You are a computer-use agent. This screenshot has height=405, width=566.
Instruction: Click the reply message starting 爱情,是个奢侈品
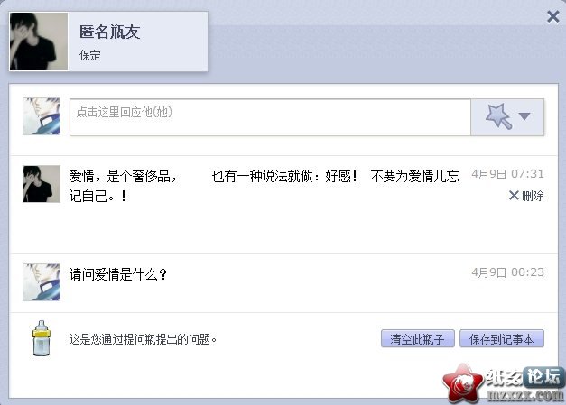[264, 186]
